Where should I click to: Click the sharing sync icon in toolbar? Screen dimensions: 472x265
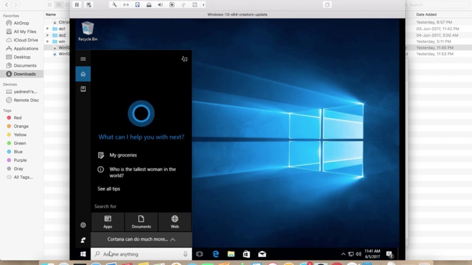[x=195, y=5]
